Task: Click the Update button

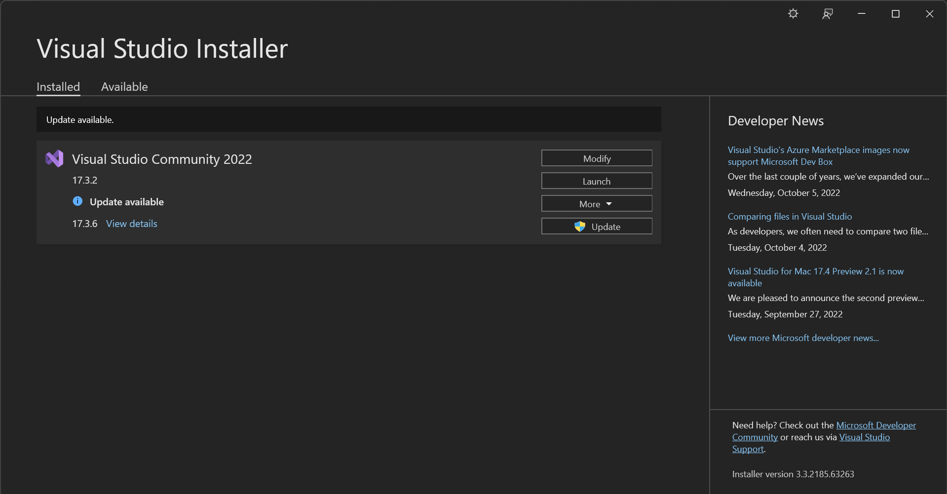Action: [x=597, y=227]
